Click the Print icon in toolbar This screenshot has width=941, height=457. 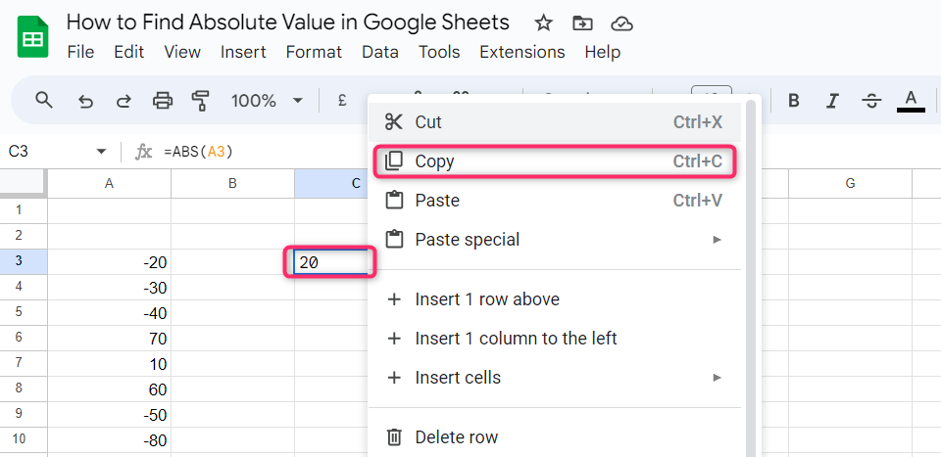click(163, 100)
